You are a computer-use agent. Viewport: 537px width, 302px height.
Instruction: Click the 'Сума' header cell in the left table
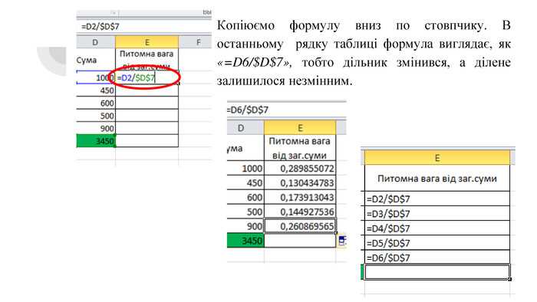click(x=96, y=60)
